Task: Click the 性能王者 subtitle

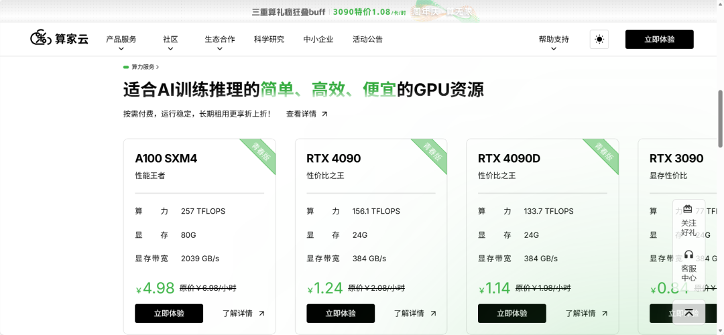Action: point(149,176)
